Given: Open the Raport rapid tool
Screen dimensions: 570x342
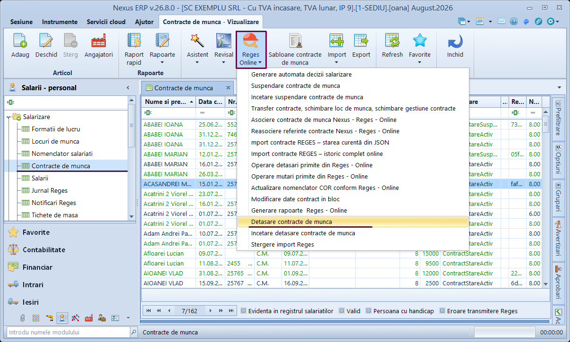Looking at the screenshot, I should point(134,42).
